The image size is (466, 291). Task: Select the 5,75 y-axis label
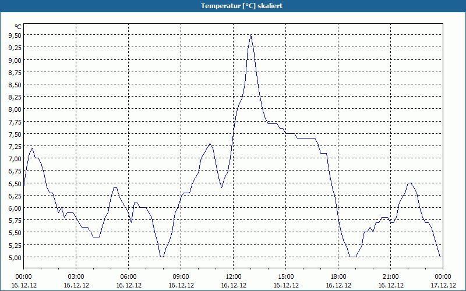16,220
